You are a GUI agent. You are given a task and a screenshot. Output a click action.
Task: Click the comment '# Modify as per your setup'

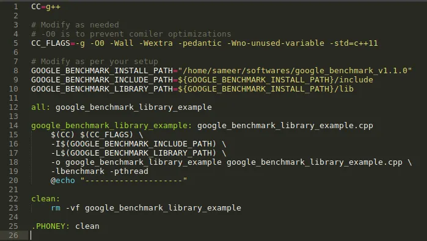[95, 62]
